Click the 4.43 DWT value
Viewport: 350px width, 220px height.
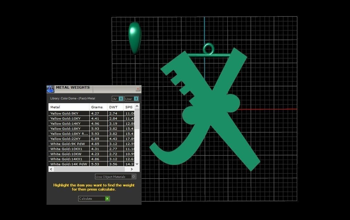point(113,139)
